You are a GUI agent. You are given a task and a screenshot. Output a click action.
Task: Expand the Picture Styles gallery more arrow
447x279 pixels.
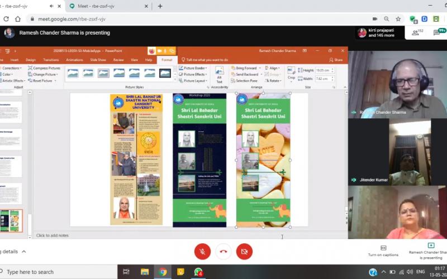point(175,80)
